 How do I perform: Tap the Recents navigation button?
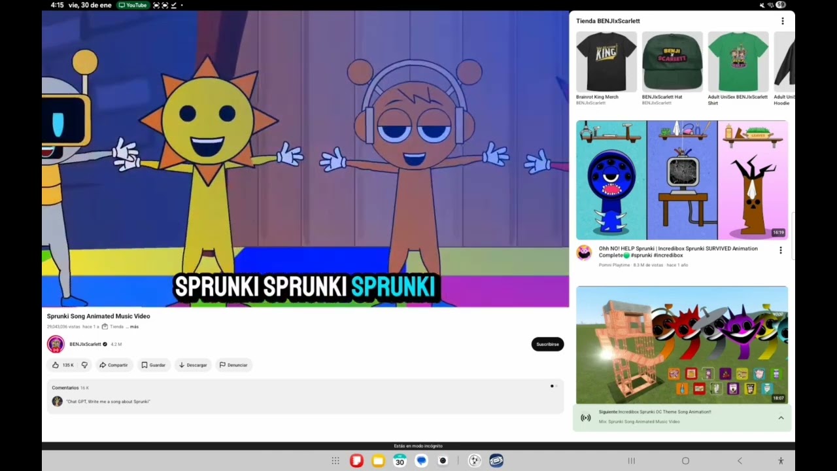631,461
